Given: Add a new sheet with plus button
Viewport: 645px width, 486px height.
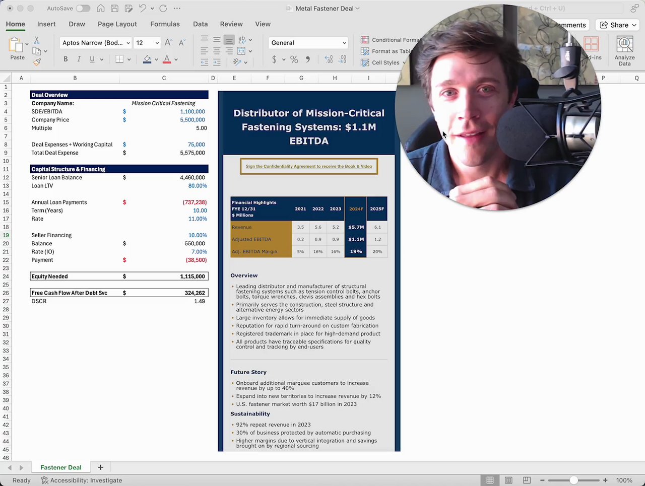Looking at the screenshot, I should [x=100, y=467].
